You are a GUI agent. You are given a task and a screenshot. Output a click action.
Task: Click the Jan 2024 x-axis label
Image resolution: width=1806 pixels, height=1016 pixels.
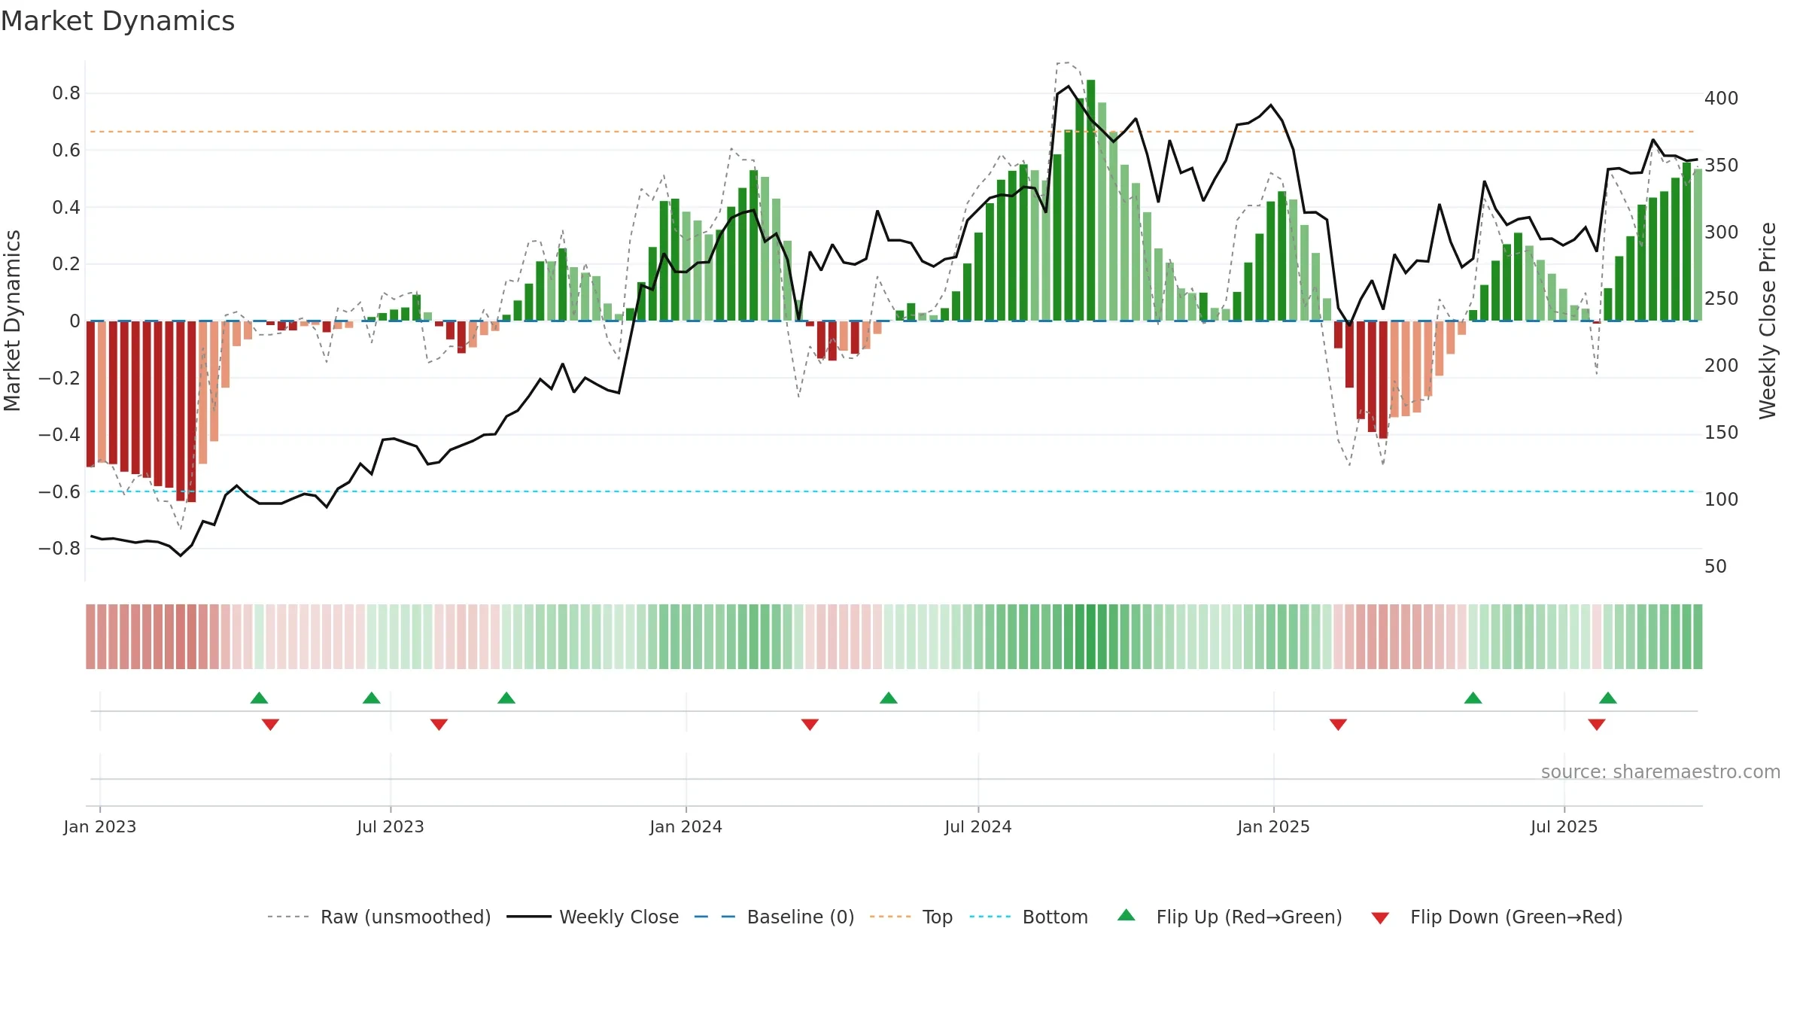[x=686, y=826]
